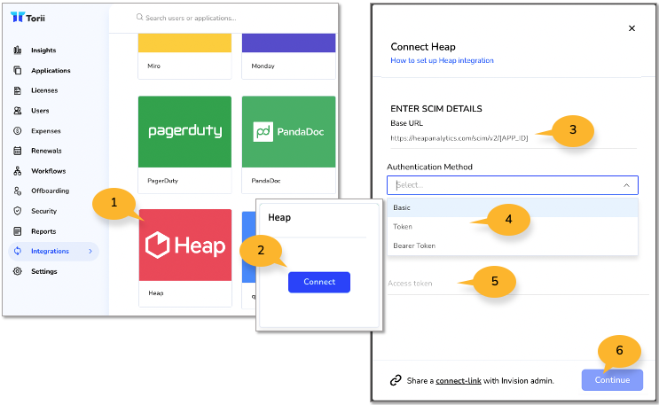Select the Heap integration tile

(x=184, y=258)
